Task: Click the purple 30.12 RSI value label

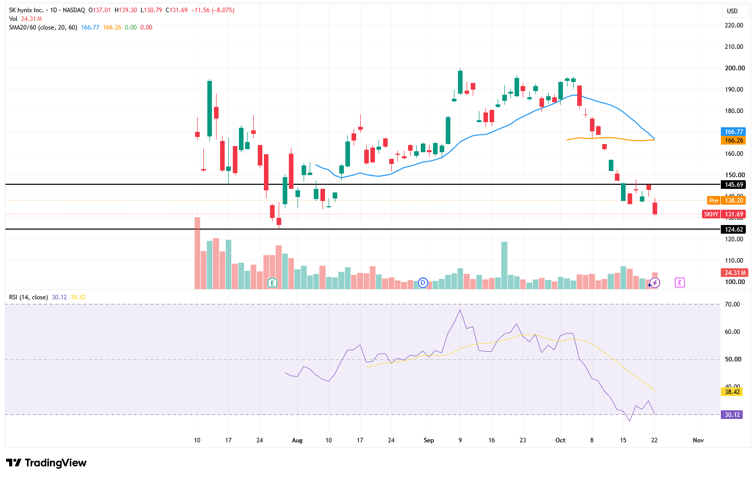Action: pyautogui.click(x=732, y=415)
